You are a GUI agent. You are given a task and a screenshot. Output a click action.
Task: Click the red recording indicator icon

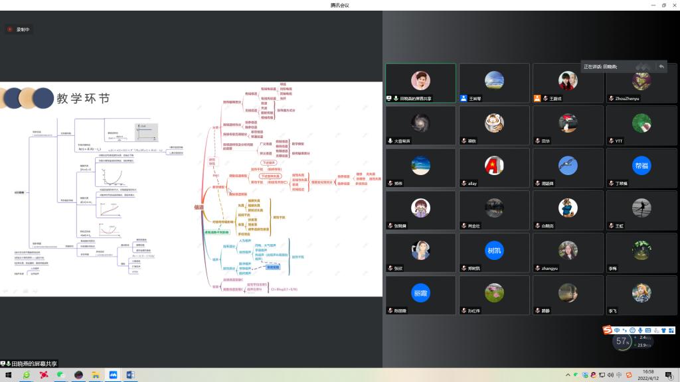[11, 29]
